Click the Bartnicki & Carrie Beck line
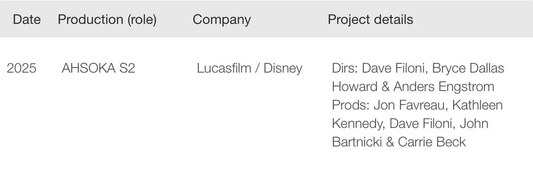Screen dimensions: 533x177 pos(399,142)
